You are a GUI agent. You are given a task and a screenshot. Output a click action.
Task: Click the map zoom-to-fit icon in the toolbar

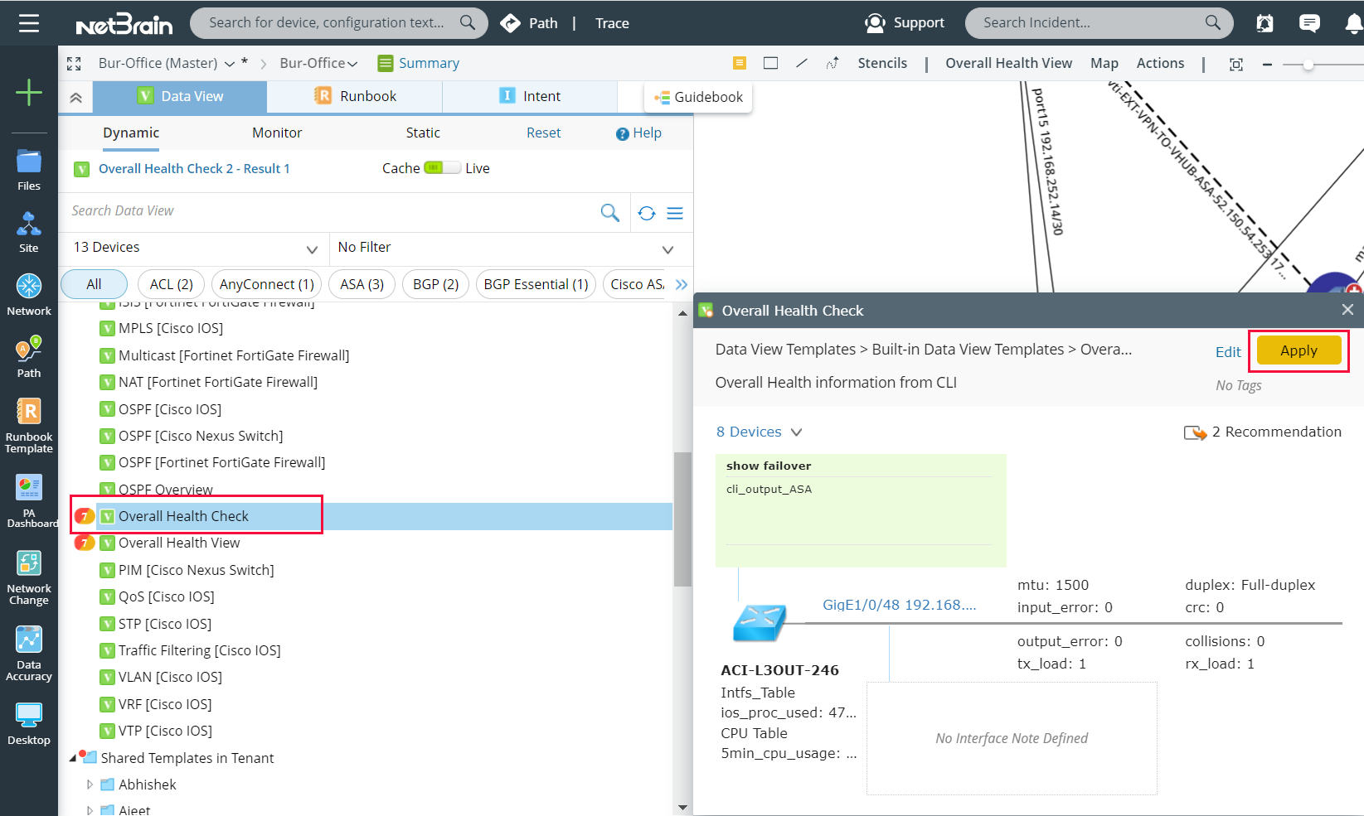tap(1235, 63)
